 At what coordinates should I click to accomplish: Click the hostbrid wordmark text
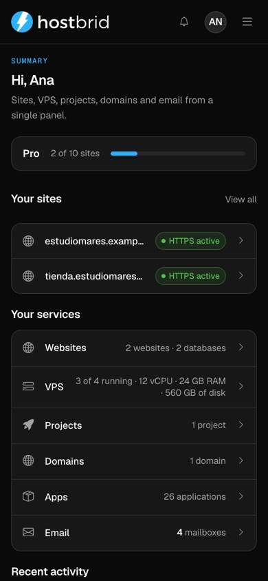click(74, 22)
